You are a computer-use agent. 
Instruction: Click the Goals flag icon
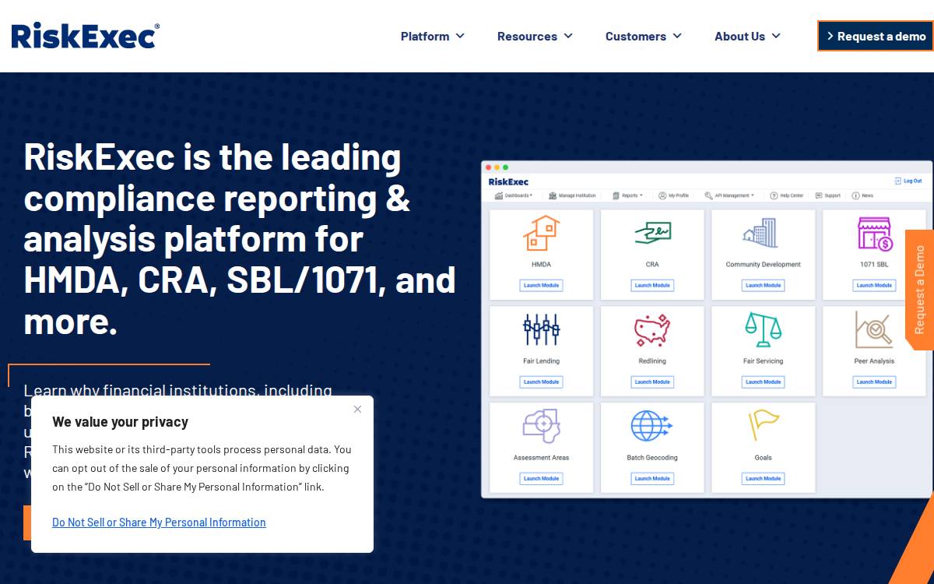[x=763, y=426]
